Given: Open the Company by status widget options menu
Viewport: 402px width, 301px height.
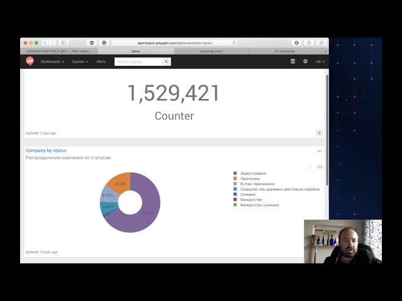Looking at the screenshot, I should tap(320, 150).
